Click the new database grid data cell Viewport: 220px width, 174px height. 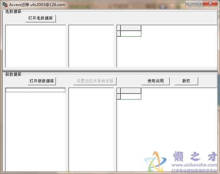click(131, 96)
